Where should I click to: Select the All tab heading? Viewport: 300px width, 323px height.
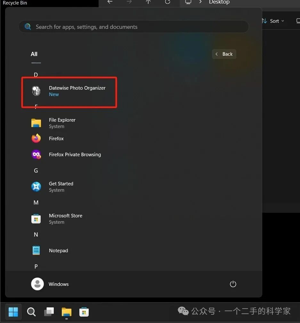34,54
